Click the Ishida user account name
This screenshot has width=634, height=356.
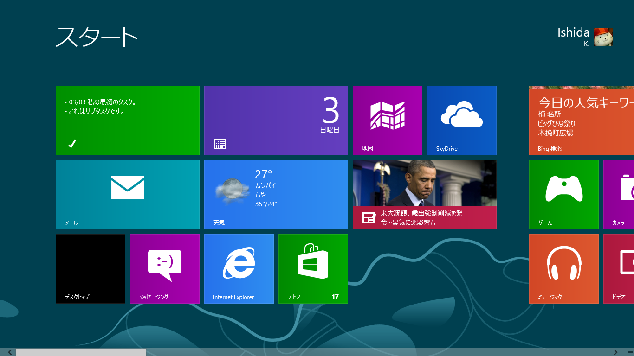573,33
